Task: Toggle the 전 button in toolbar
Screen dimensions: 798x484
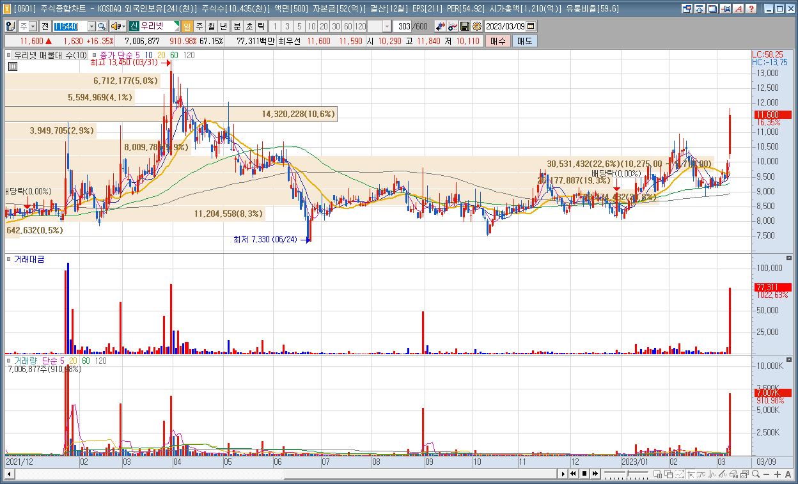Action: point(46,26)
